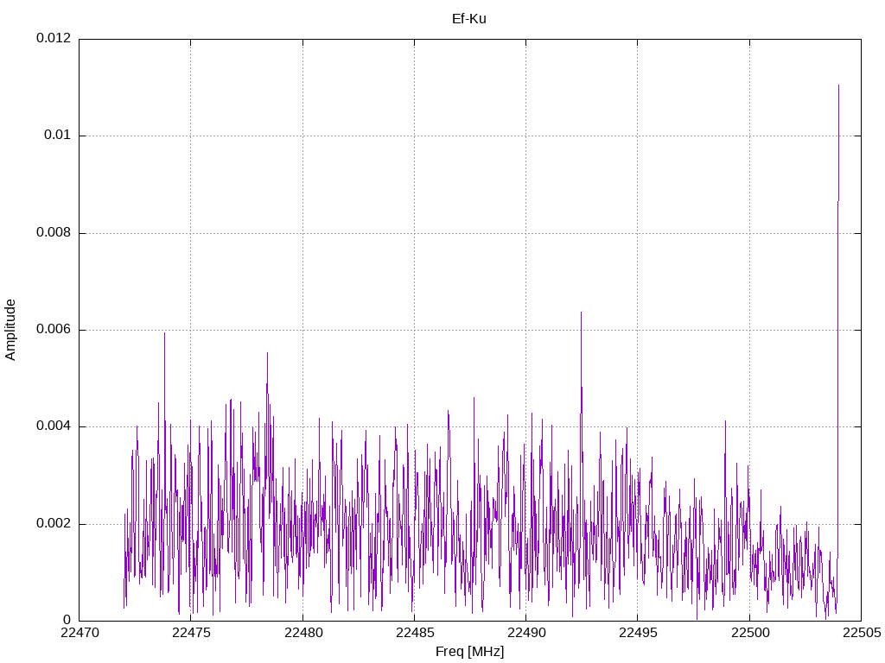Click y-axis tick label 0.012
Viewport: 885px width, 663px height.
coord(54,38)
